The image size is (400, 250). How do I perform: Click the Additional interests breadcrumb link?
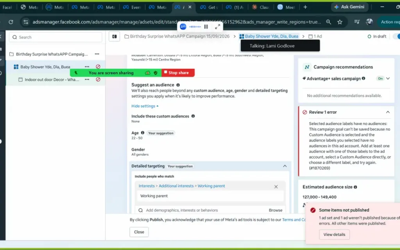point(176,186)
